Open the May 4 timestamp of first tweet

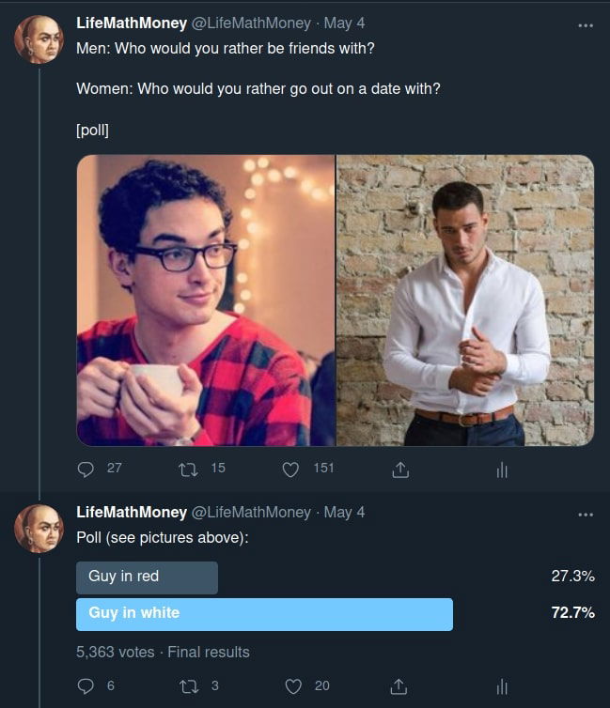[344, 23]
